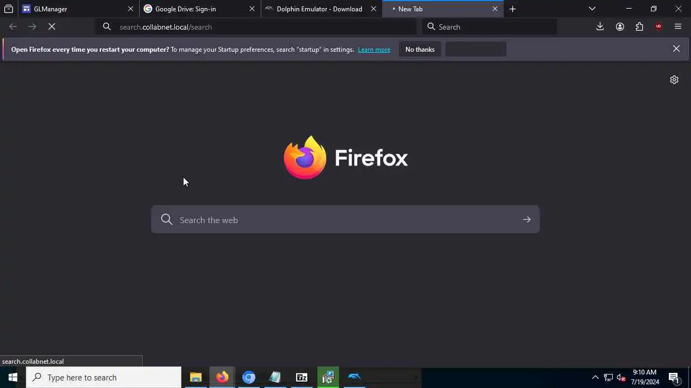Stop loading the current page
Viewport: 691px width, 388px height.
pos(52,26)
